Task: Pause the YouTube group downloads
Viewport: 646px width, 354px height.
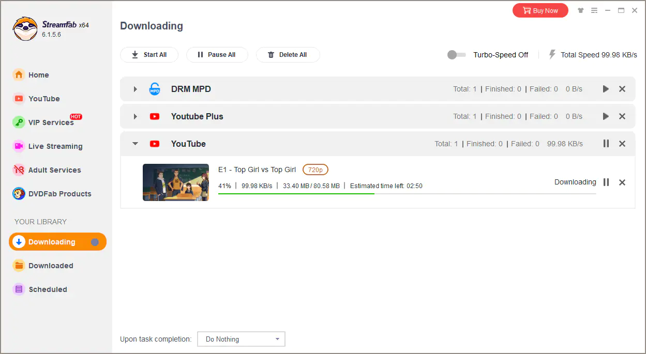Action: click(606, 144)
